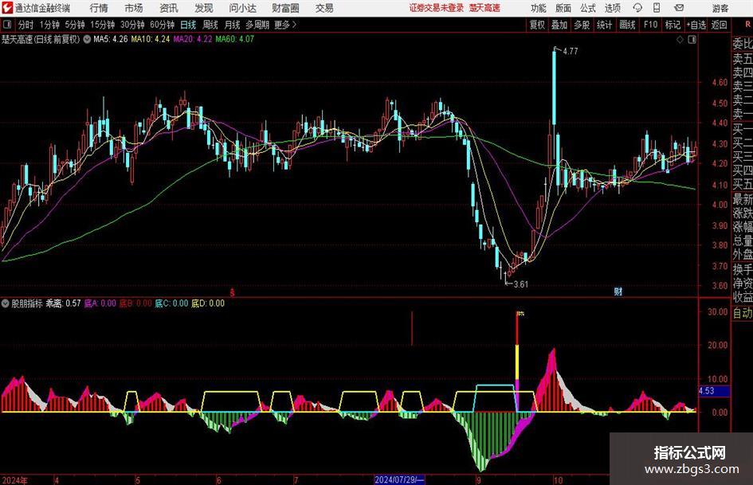Click the MA5: 4.26 label
The height and width of the screenshot is (485, 753).
pyautogui.click(x=111, y=39)
